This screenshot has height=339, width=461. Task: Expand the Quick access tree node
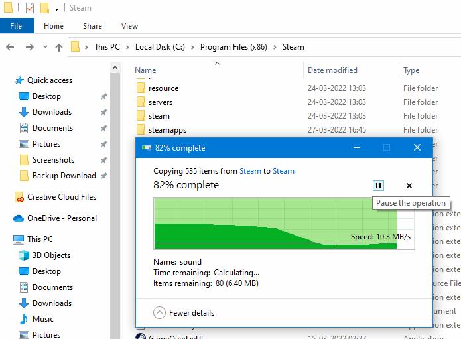tap(7, 80)
